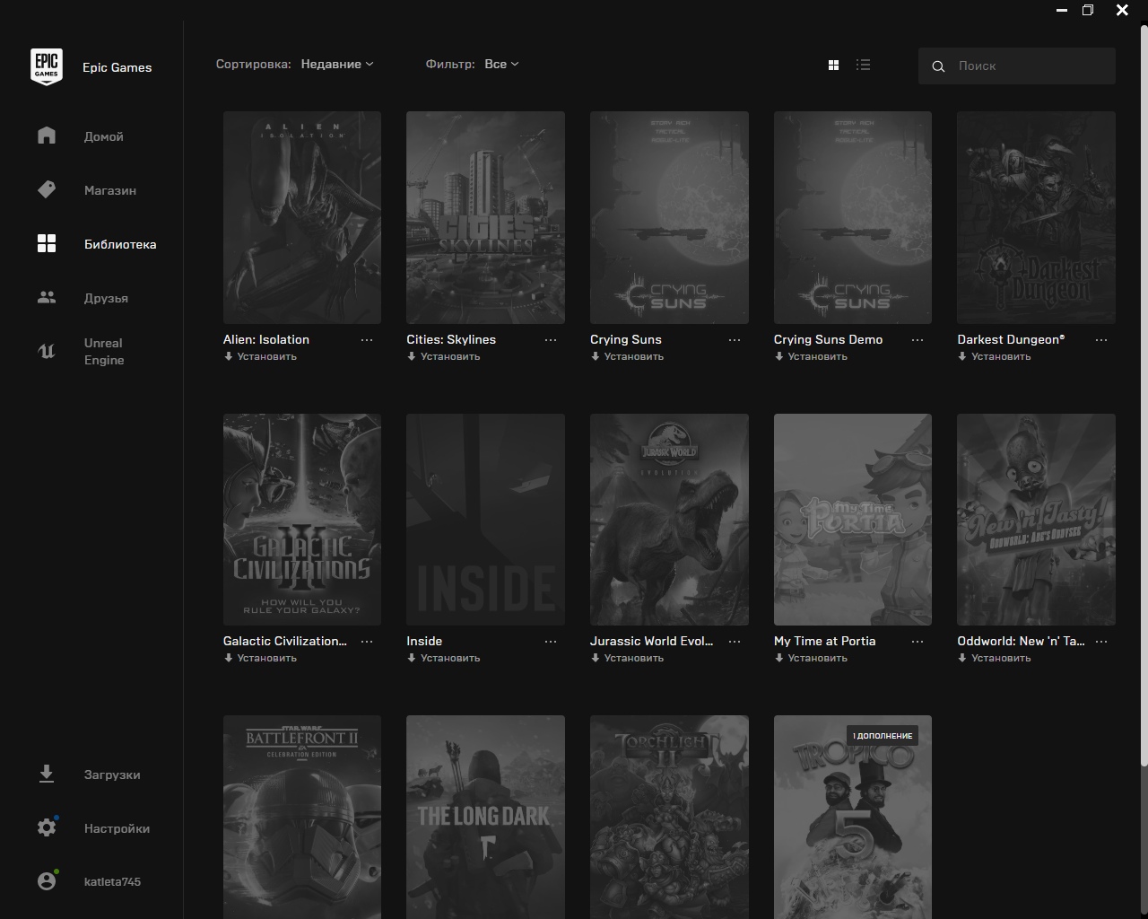1148x919 pixels.
Task: Open options menu for Cities: Skylines
Action: pos(551,340)
